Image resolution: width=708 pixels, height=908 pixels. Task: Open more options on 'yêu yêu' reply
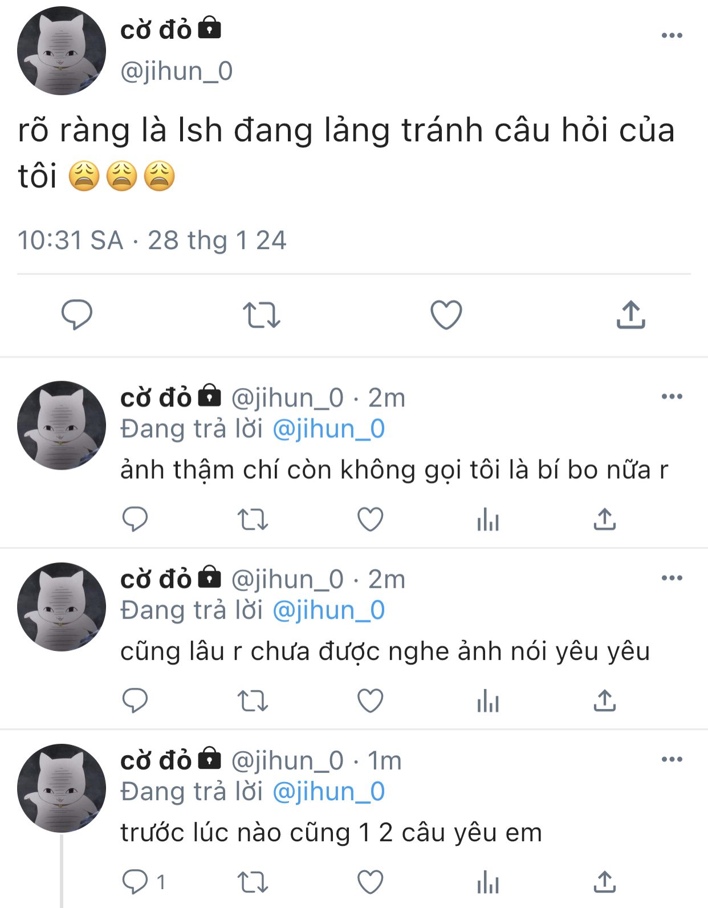[672, 577]
